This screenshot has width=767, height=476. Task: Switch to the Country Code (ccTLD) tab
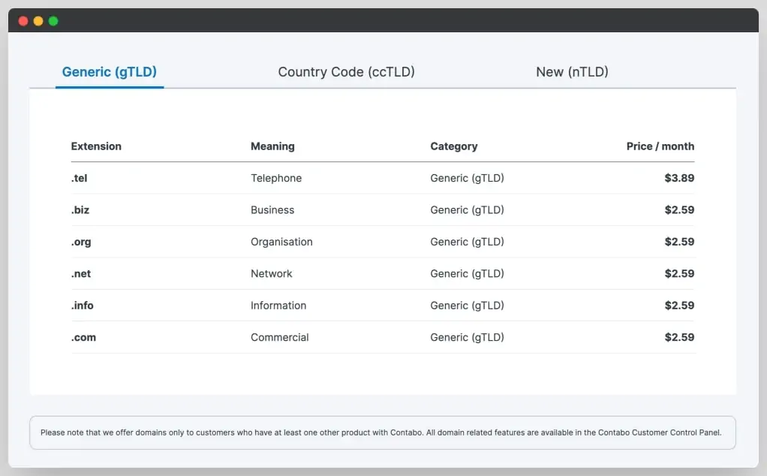(x=346, y=72)
